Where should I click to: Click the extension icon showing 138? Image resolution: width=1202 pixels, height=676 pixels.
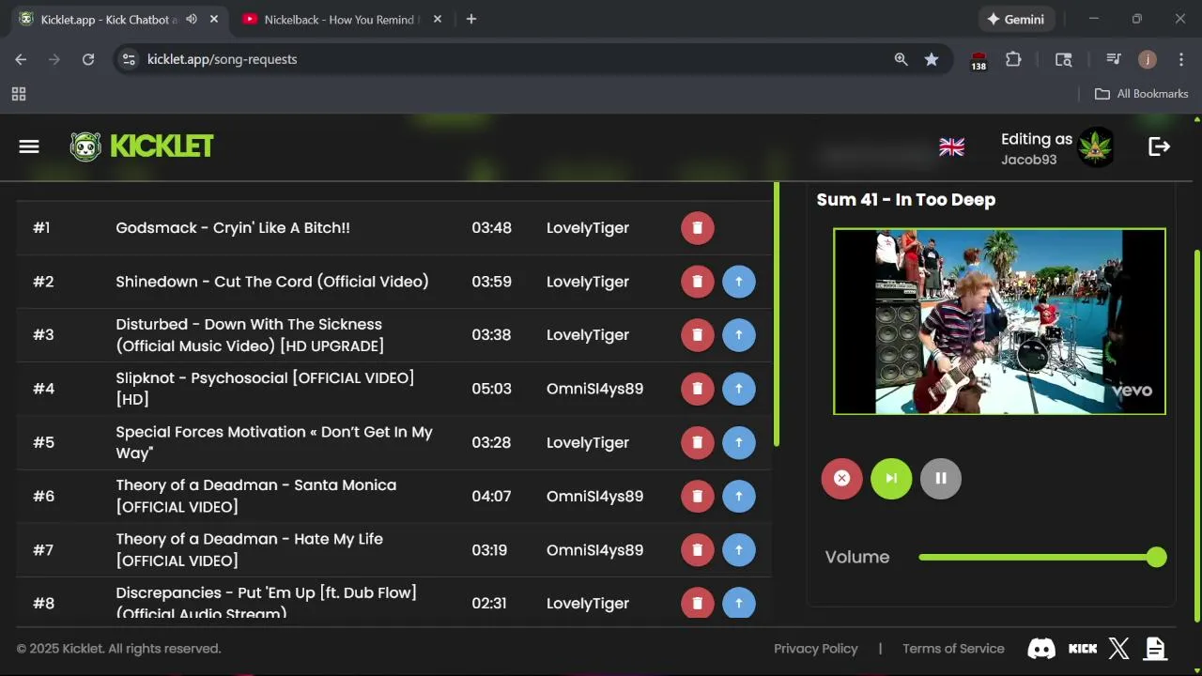click(x=979, y=60)
